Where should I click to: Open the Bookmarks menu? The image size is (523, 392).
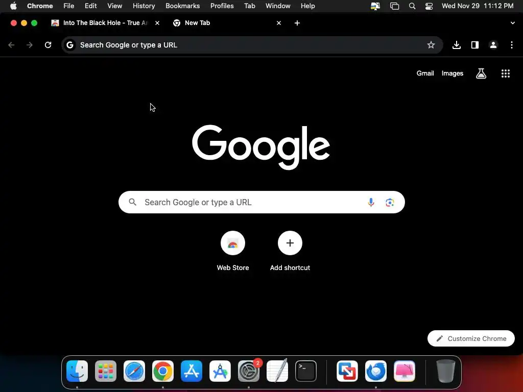[x=183, y=6]
